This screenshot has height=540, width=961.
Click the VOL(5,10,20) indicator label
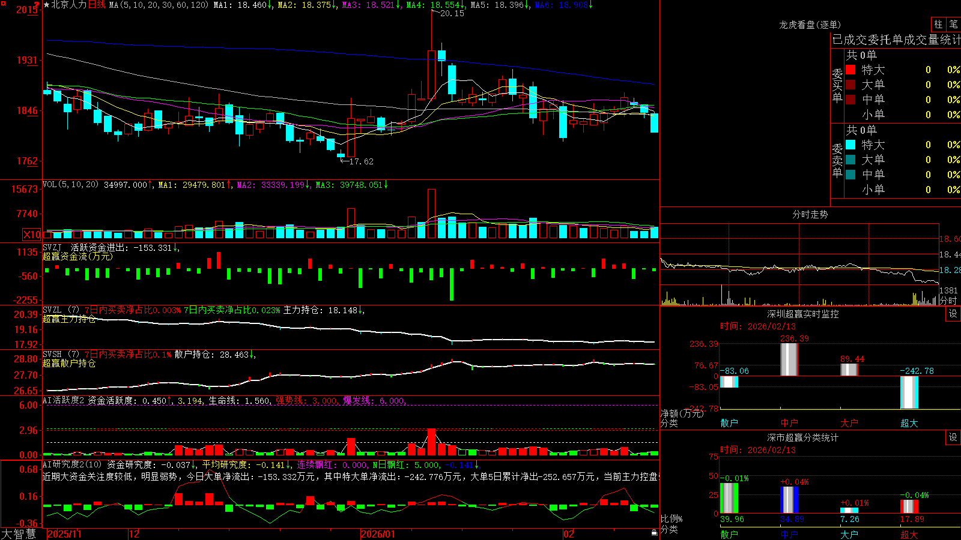[71, 185]
